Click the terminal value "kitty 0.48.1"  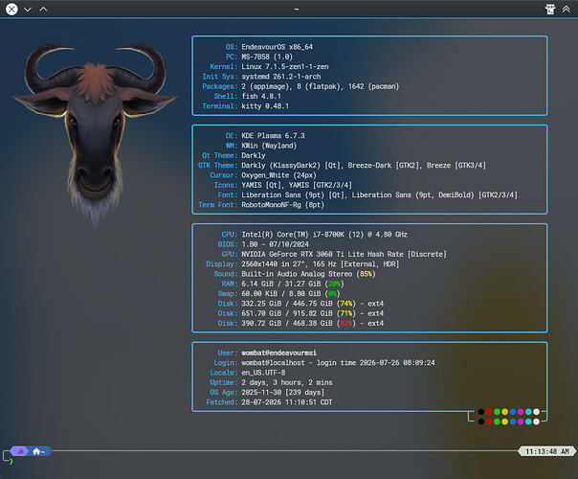tap(265, 106)
